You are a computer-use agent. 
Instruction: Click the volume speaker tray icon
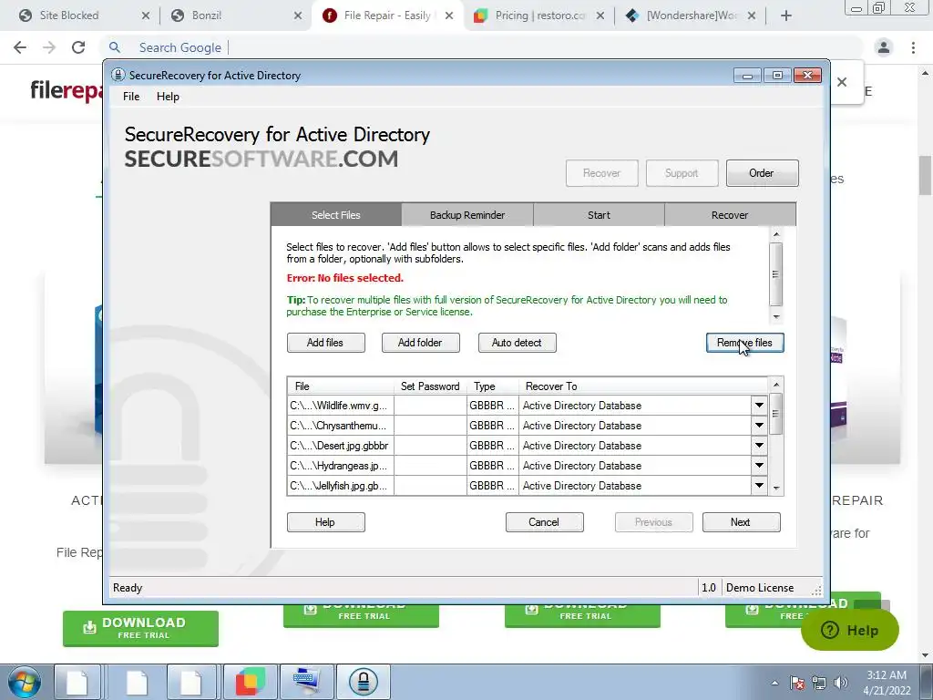pyautogui.click(x=841, y=684)
